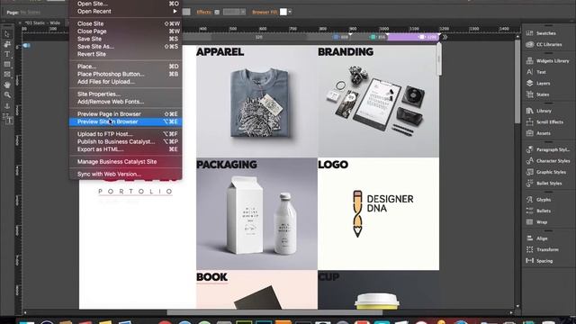Viewport: 576px width, 324px height.
Task: Choose Open Site... from the File menu
Action: [x=126, y=4]
